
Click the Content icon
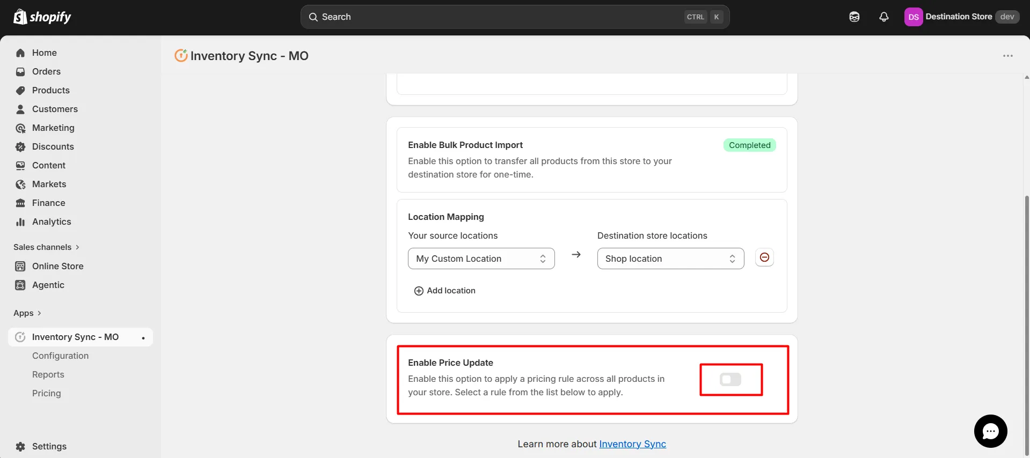click(20, 165)
